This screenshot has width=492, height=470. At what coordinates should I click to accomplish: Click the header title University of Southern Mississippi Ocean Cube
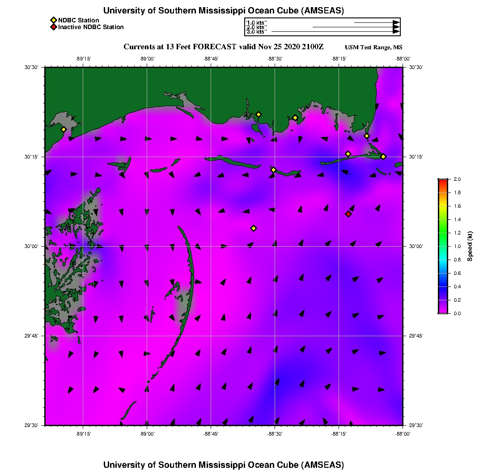[x=224, y=11]
